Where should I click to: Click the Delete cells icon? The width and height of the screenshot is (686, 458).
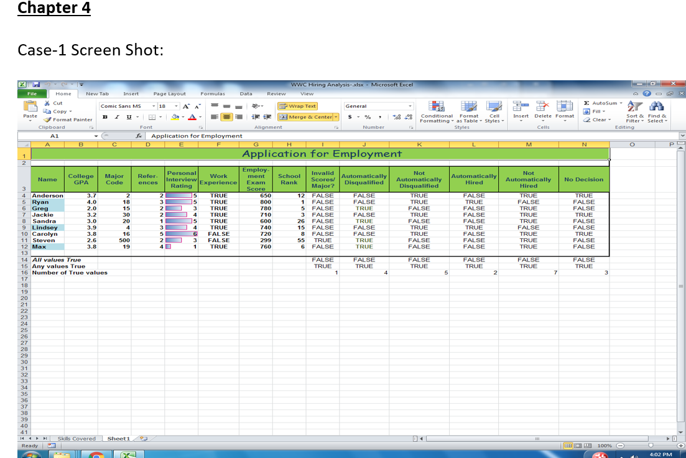click(x=542, y=106)
